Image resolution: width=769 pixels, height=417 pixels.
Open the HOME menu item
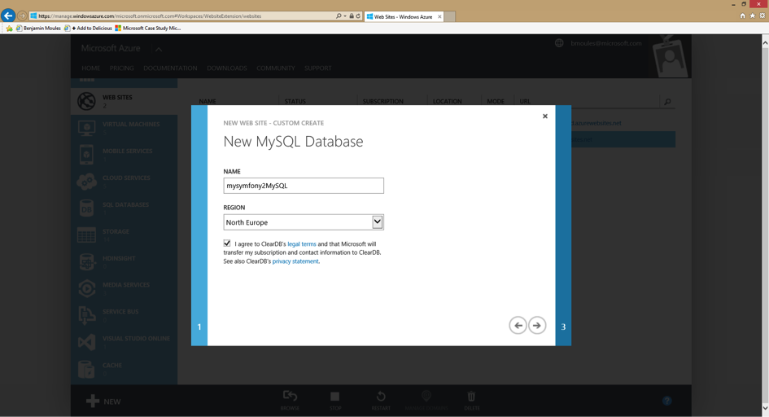click(x=90, y=68)
